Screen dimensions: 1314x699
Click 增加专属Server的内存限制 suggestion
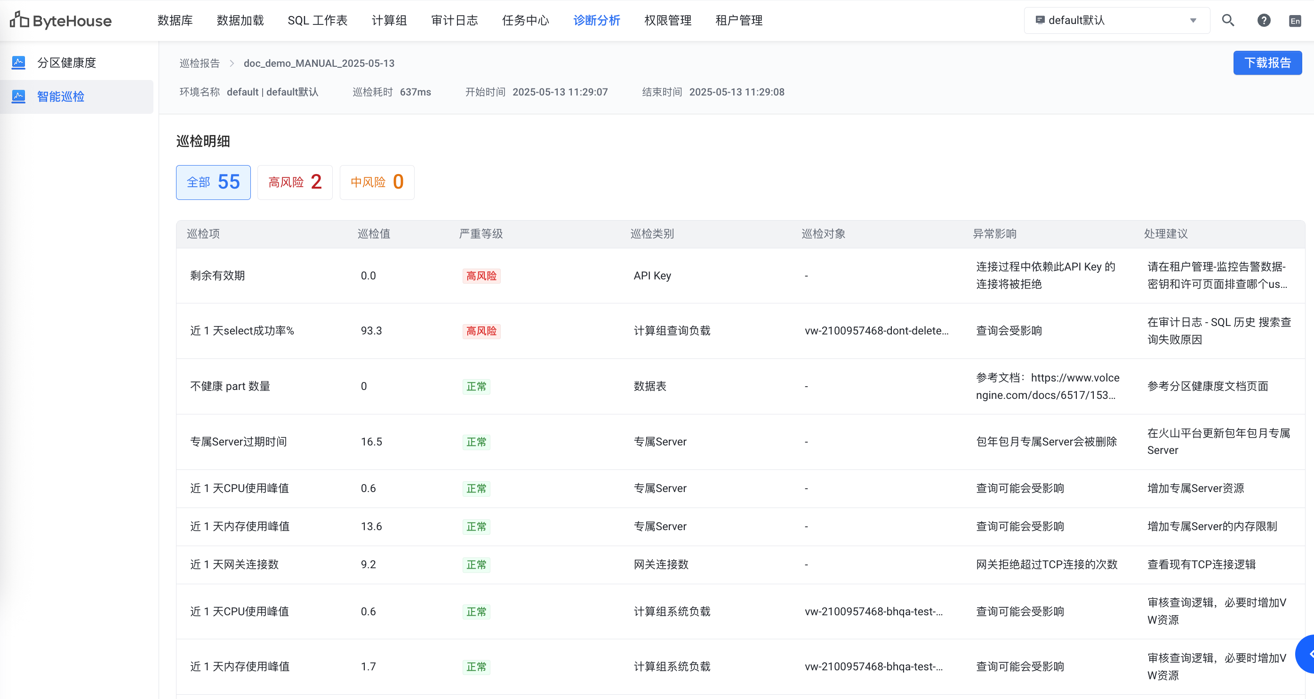coord(1212,527)
